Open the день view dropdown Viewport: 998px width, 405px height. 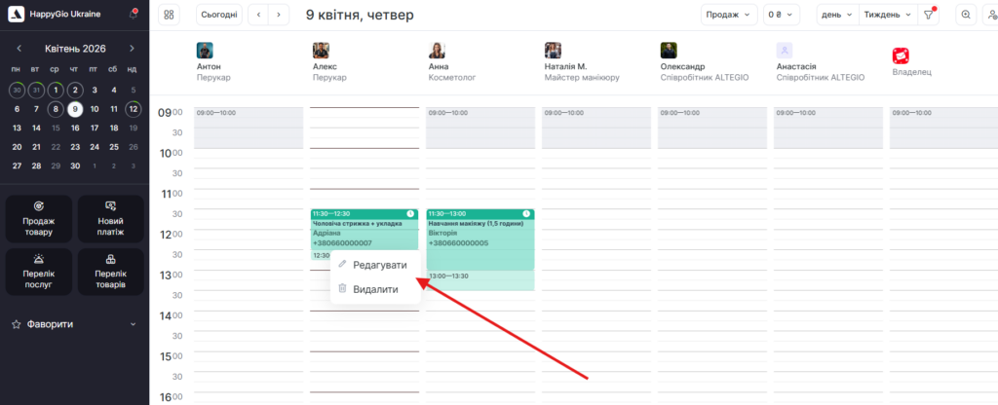tap(837, 15)
